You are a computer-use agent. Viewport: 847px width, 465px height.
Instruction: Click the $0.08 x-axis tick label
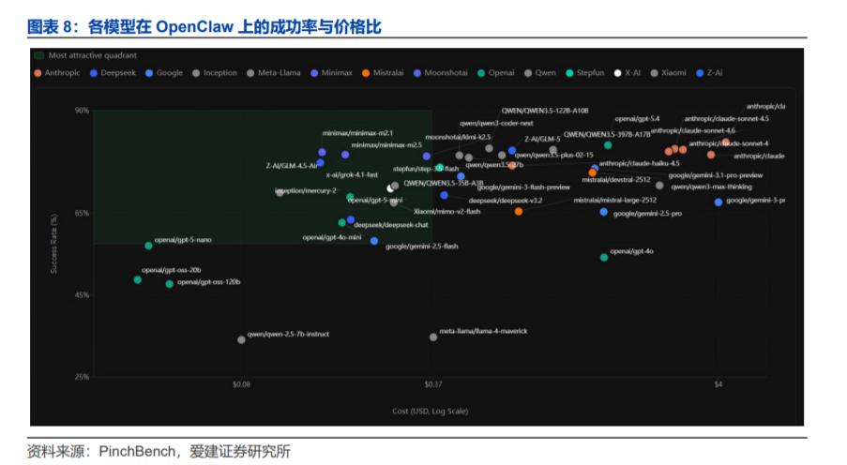[241, 384]
